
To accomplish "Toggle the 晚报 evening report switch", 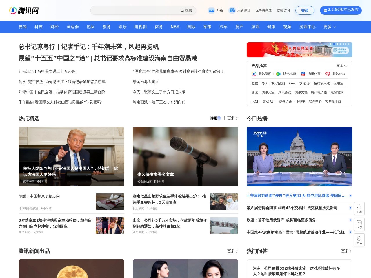I will [215, 118].
